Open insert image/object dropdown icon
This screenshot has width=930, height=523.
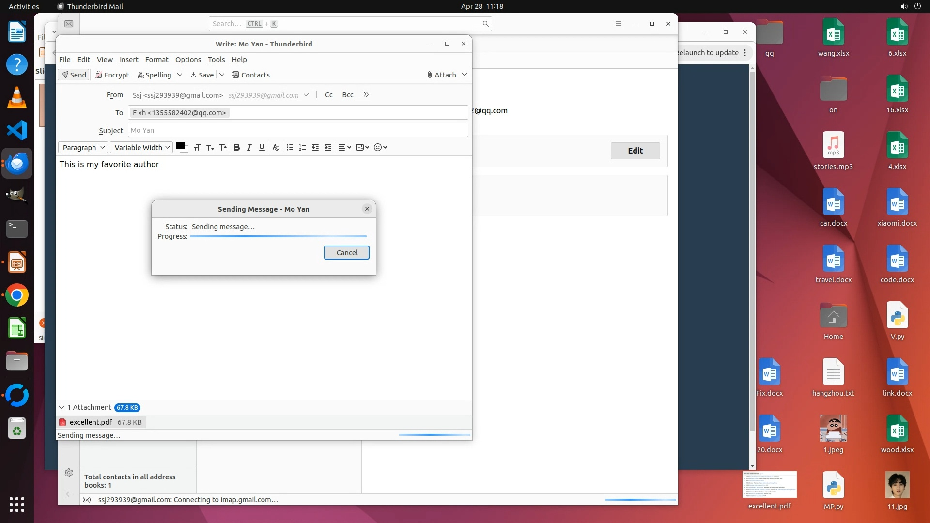click(x=362, y=147)
